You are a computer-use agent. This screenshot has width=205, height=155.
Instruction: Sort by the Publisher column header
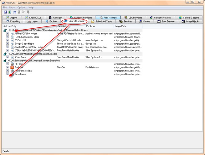tap(99, 26)
